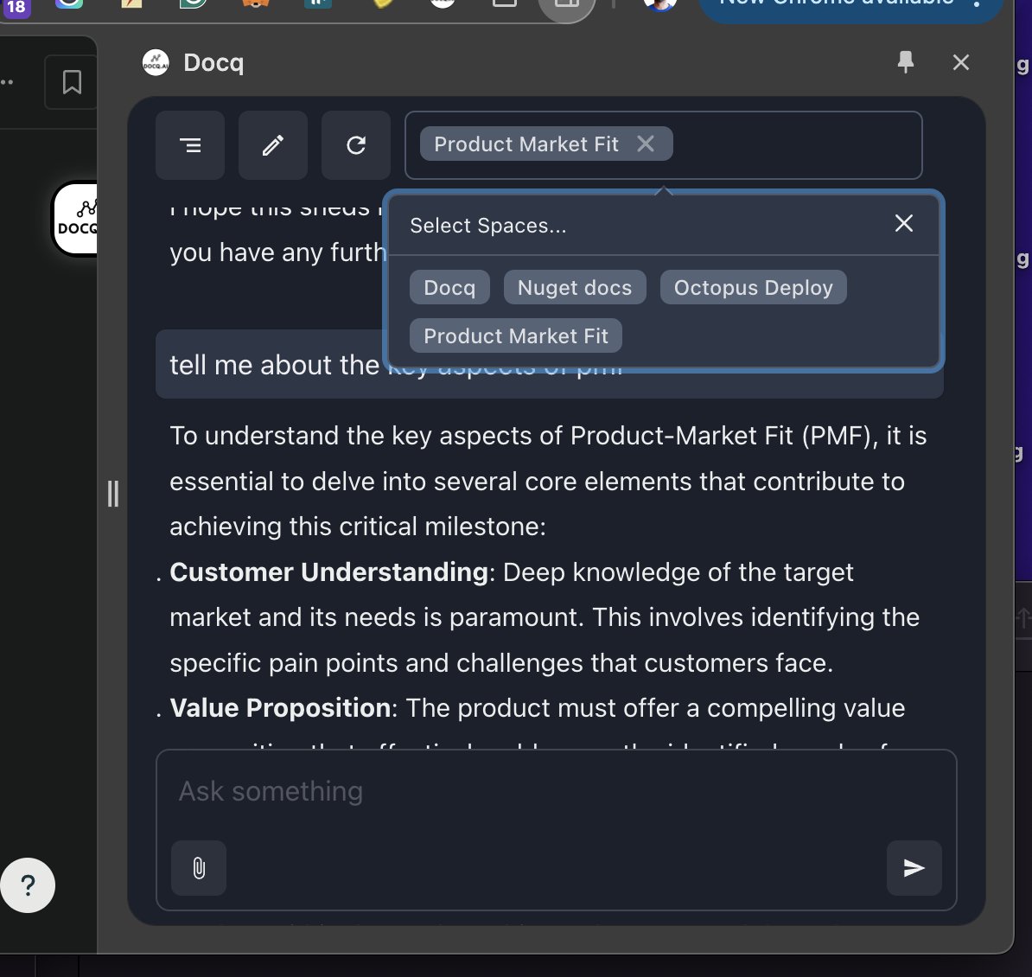
Task: Click the side panel toggle in Chrome toolbar
Action: (567, 5)
